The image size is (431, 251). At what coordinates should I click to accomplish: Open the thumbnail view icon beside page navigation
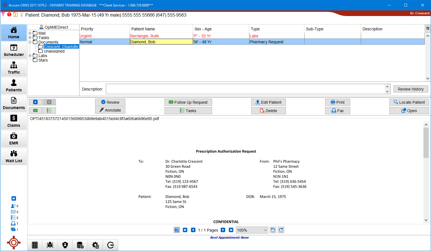pyautogui.click(x=177, y=230)
